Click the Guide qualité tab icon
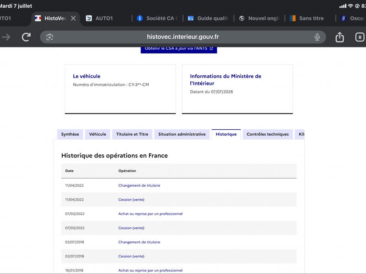Screen dimensions: 366x274 191,18
